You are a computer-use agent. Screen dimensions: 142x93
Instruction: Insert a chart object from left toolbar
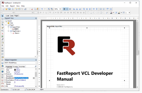(x=3, y=66)
